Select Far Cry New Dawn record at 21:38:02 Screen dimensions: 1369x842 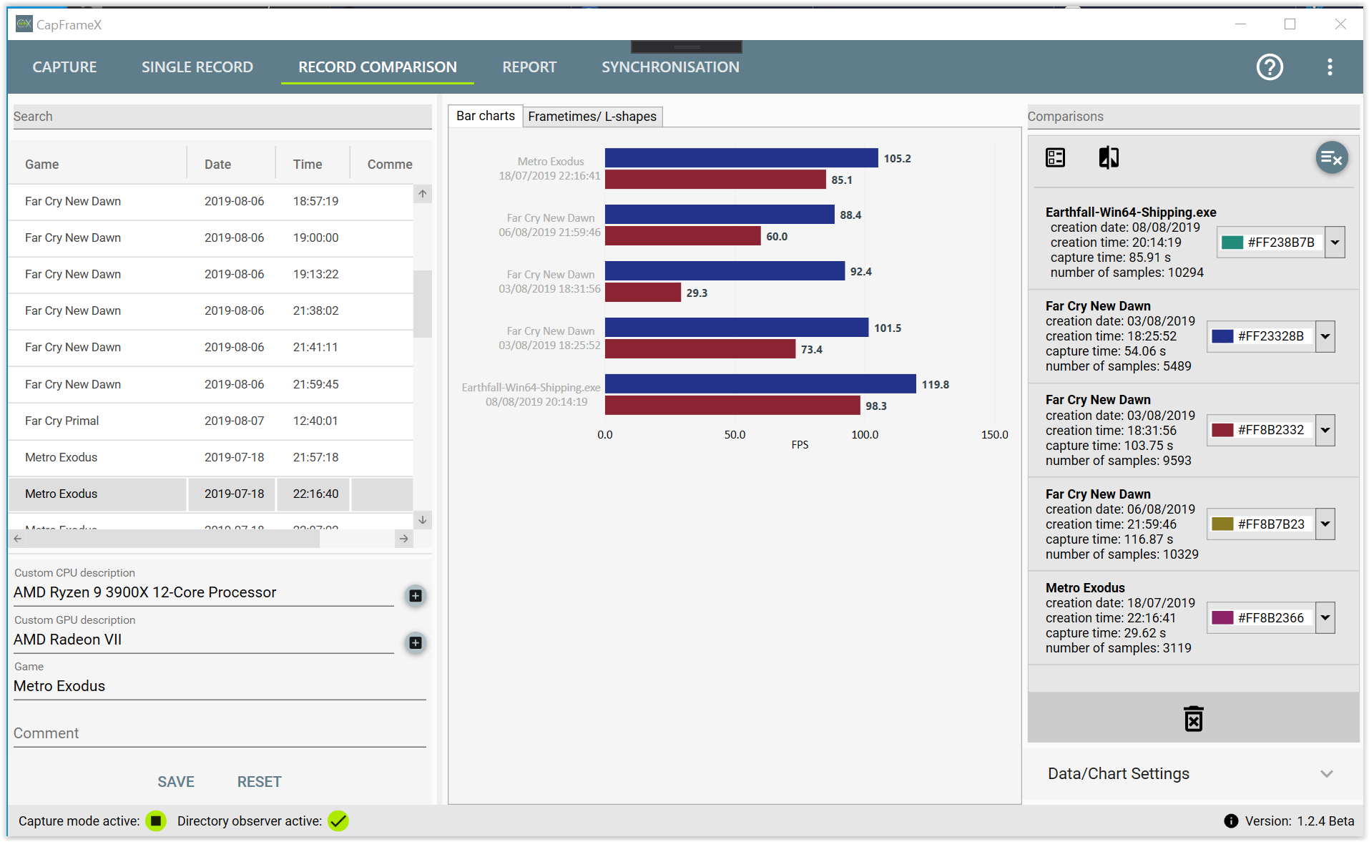211,311
